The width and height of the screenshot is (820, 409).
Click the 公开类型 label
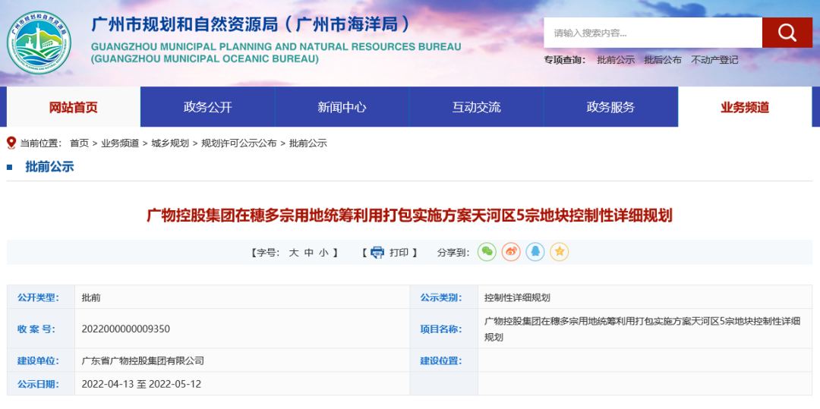point(38,297)
